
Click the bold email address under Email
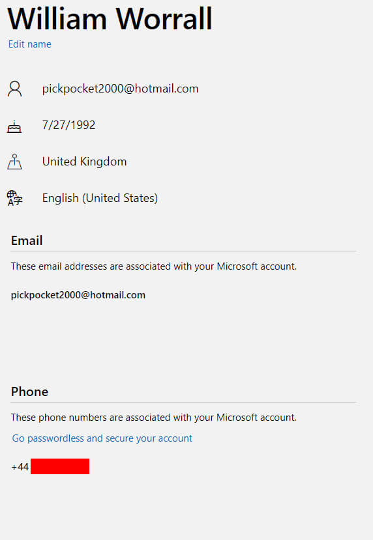pyautogui.click(x=78, y=295)
